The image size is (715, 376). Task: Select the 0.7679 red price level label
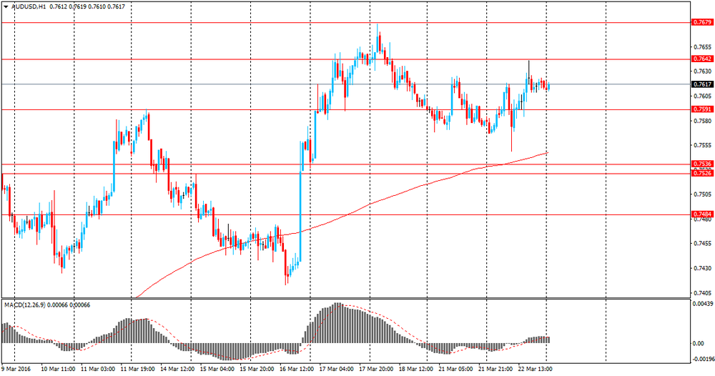703,22
